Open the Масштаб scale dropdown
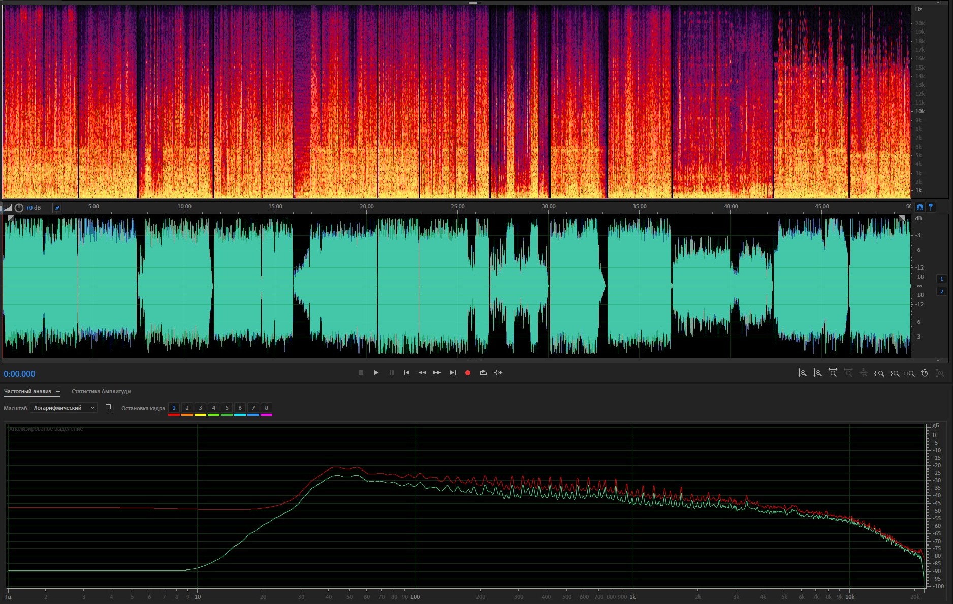This screenshot has height=604, width=953. 63,408
